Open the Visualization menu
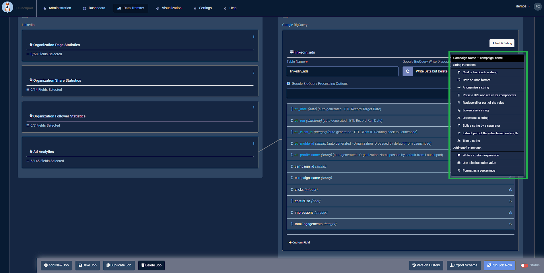The height and width of the screenshot is (273, 544). coord(169,8)
